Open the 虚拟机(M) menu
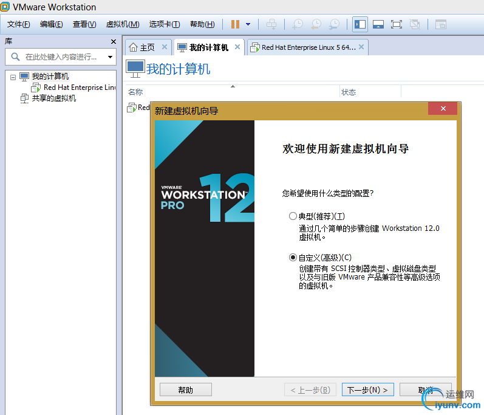Screen dimensions: 484x415 coord(123,24)
